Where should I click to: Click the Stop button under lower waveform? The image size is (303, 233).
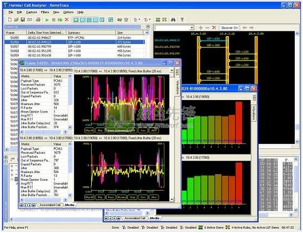click(132, 197)
